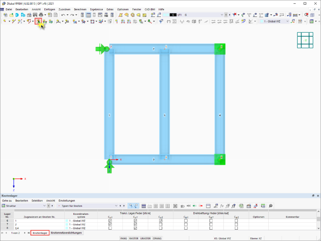Toggle the RASTER status bar button
321x241 pixels.
(134, 238)
